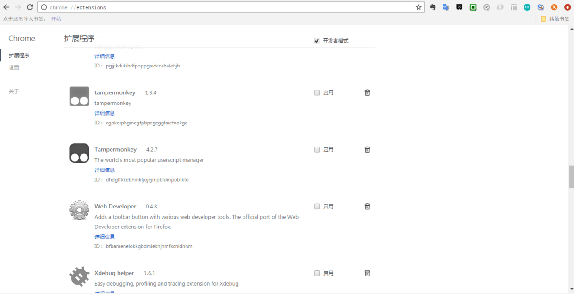Delete Tampermonkey 4.2.7 via trash icon
Viewport: 574px width, 294px height.
(367, 150)
